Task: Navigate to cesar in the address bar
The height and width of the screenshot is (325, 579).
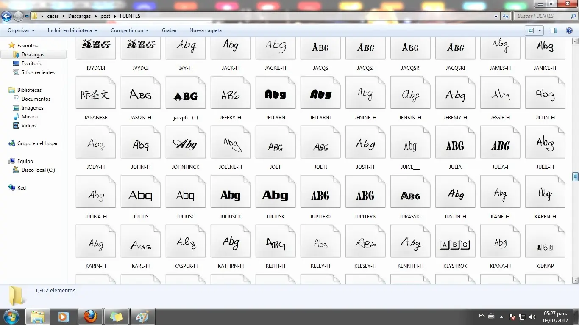Action: tap(53, 16)
